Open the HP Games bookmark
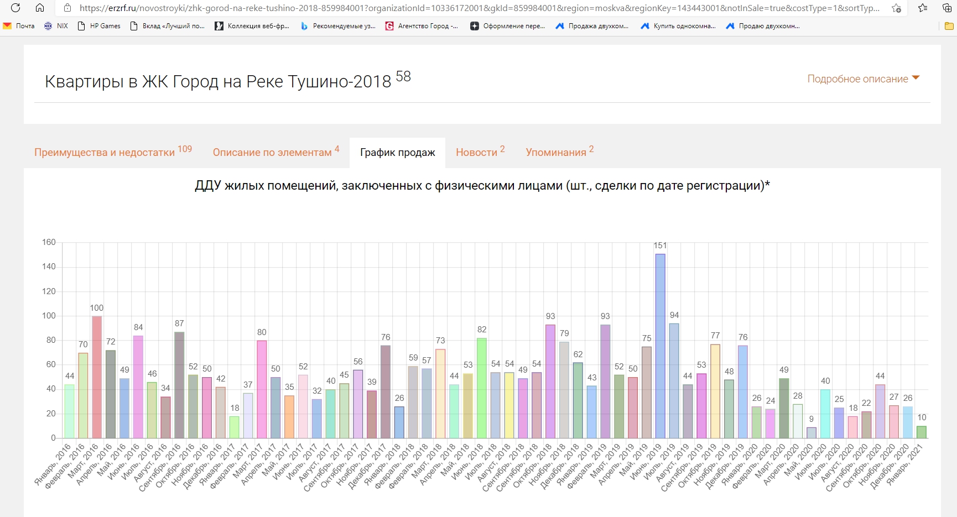957x517 pixels. (x=99, y=26)
